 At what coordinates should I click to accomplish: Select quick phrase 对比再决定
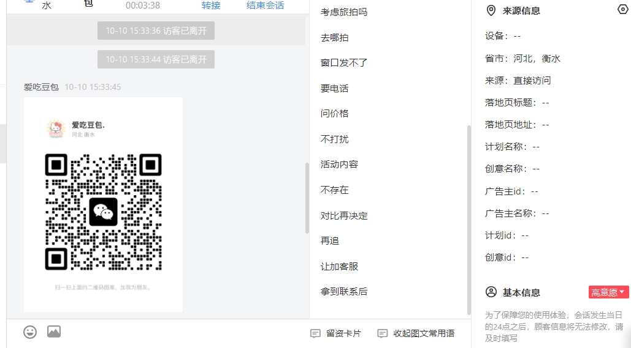pos(344,215)
